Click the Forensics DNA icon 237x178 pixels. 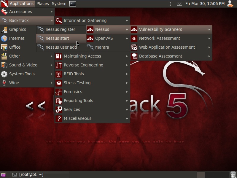coord(59,92)
